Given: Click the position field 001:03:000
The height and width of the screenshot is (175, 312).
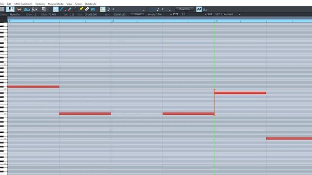Looking at the screenshot, I should pyautogui.click(x=91, y=15).
